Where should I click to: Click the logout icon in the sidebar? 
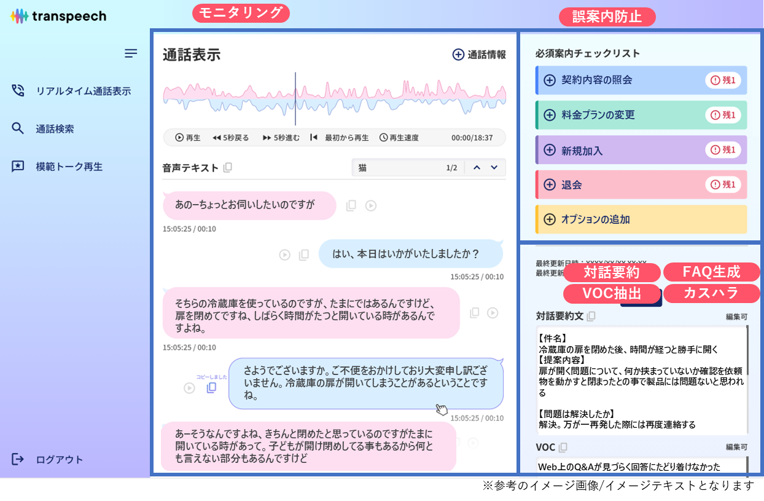18,459
